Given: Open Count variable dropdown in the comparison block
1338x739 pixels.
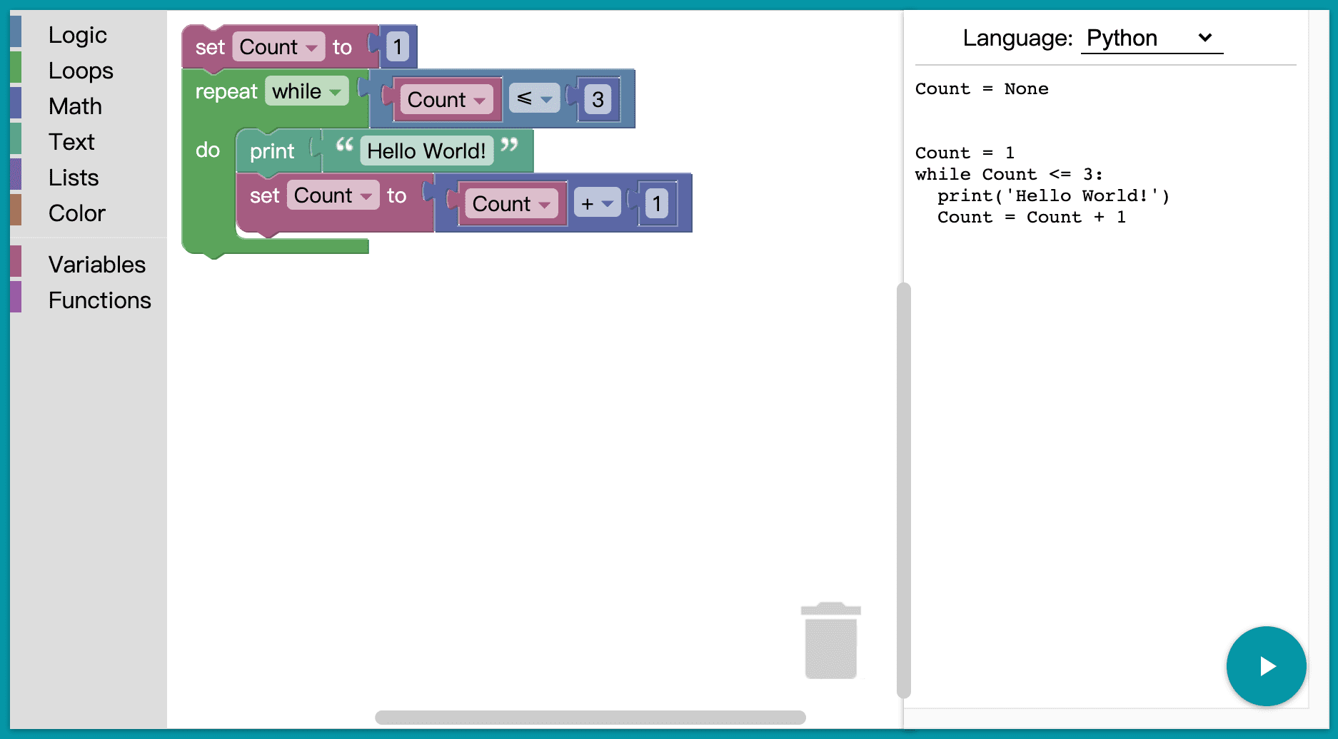Looking at the screenshot, I should click(x=446, y=100).
